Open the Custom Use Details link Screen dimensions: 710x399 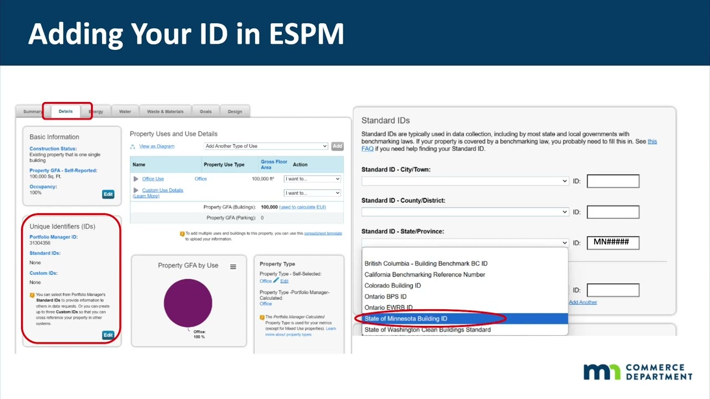(163, 190)
